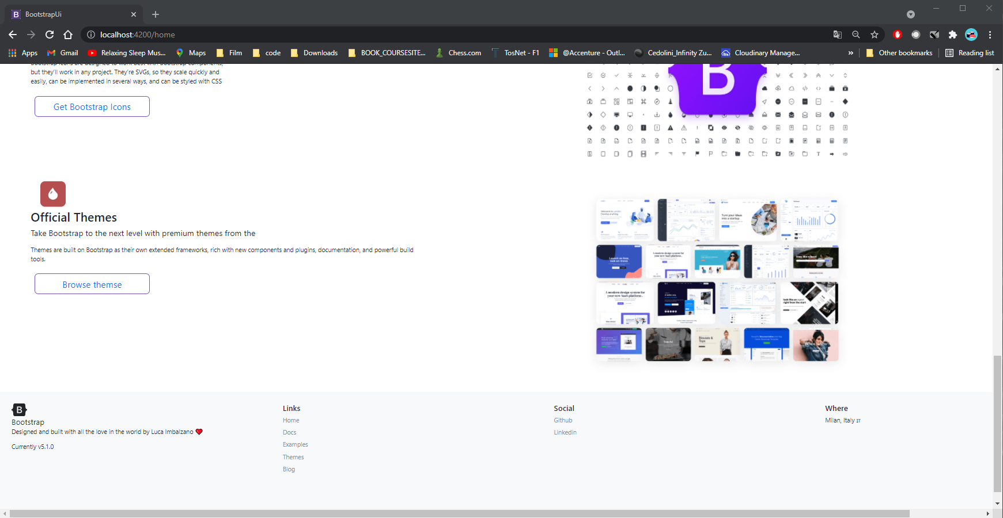Screen dimensions: 1003x518
Task: Open the Docs footer link
Action: coord(289,433)
